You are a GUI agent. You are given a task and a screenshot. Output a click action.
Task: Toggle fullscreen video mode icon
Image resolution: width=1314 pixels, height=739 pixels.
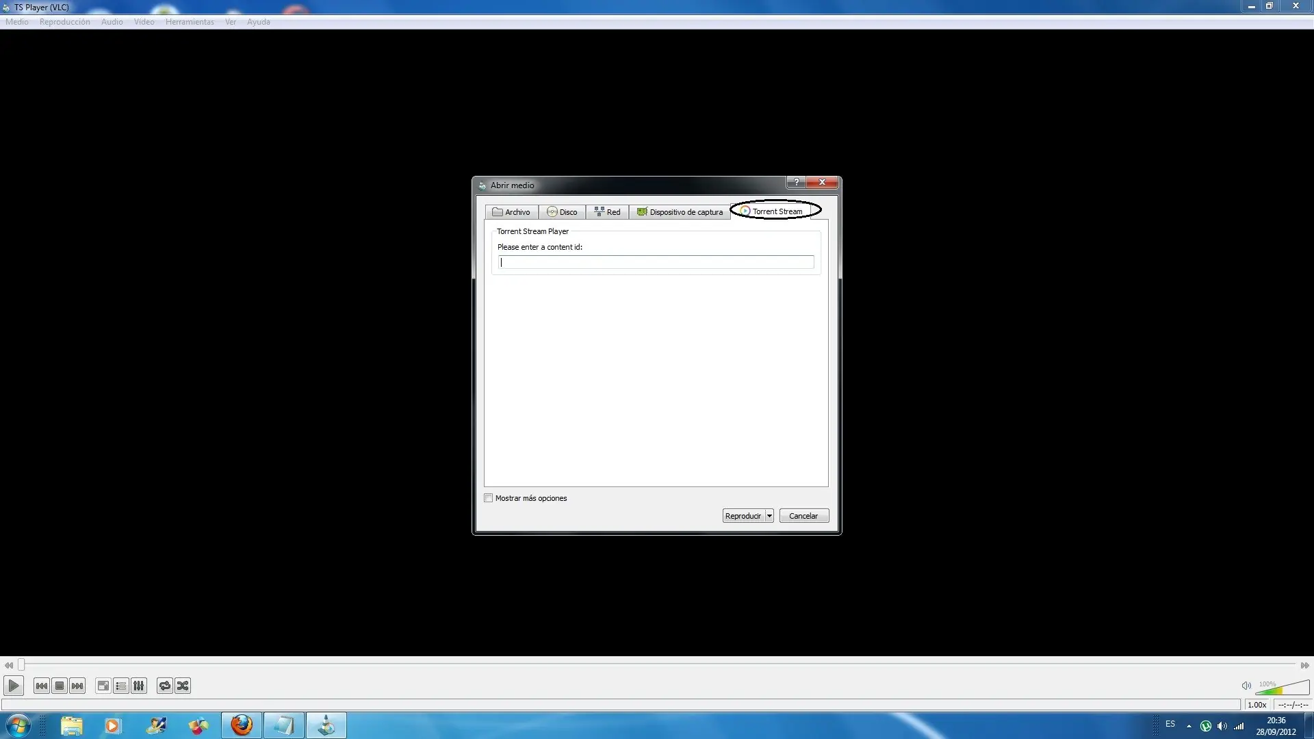click(x=103, y=686)
